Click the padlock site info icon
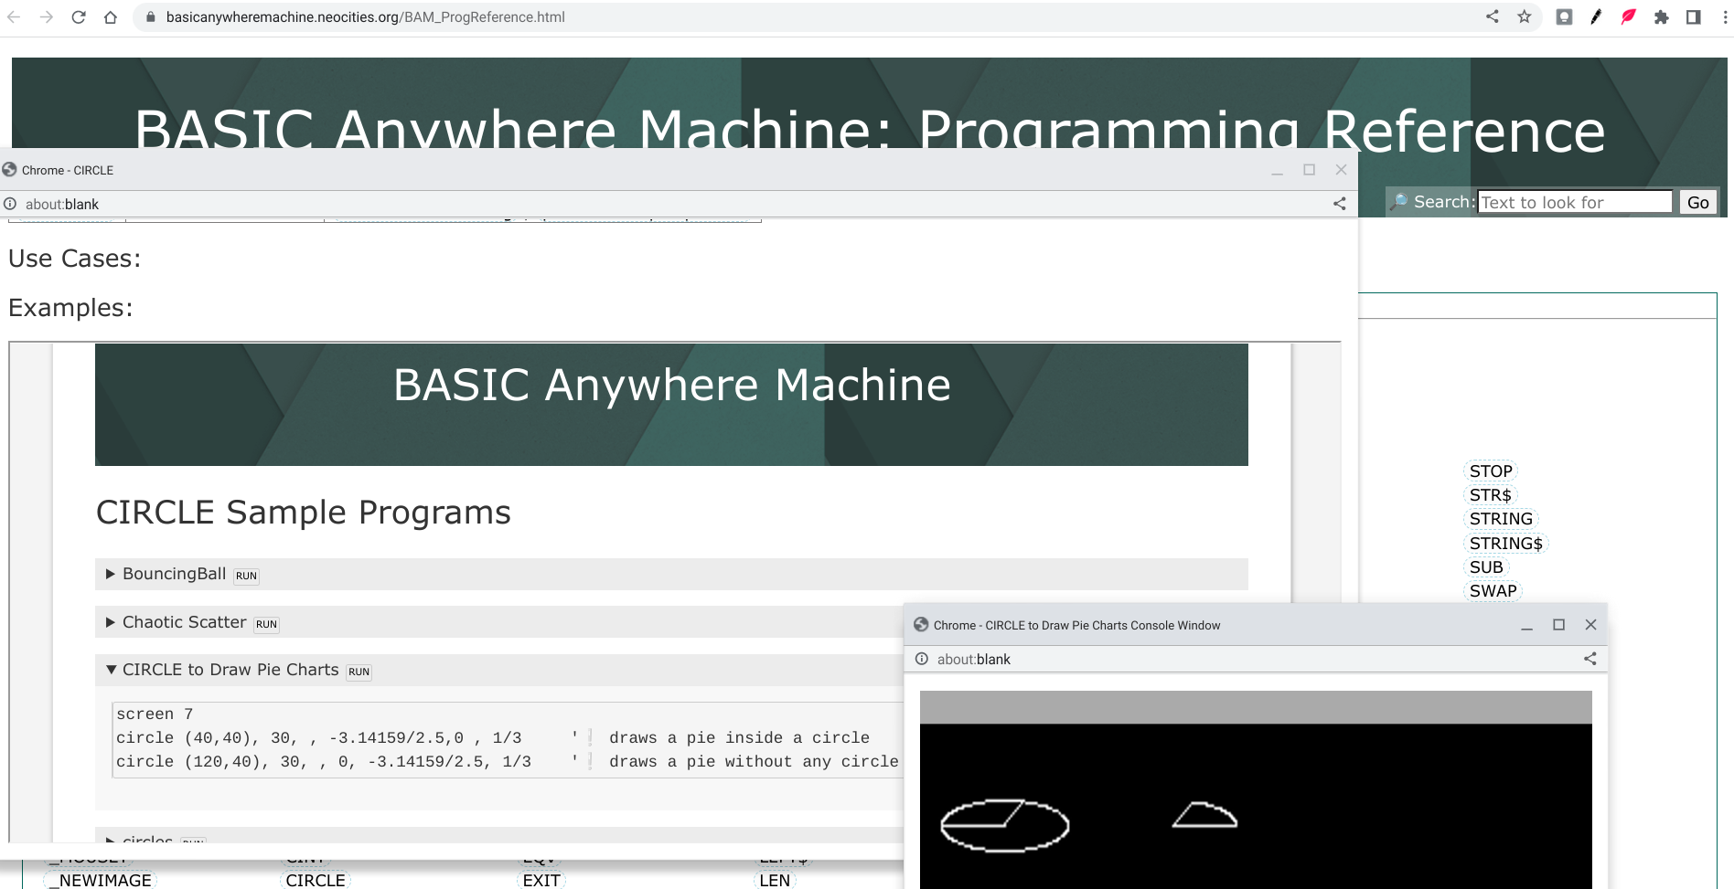 pyautogui.click(x=151, y=17)
